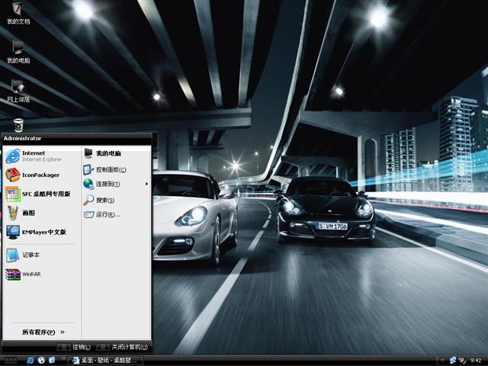Open 控制面板(C) Control Panel

[109, 169]
